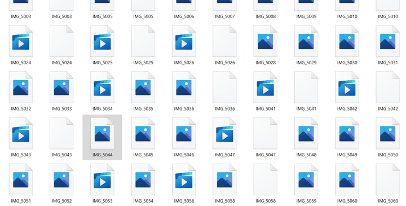Click the IMG_5006 file name label

click(x=184, y=16)
